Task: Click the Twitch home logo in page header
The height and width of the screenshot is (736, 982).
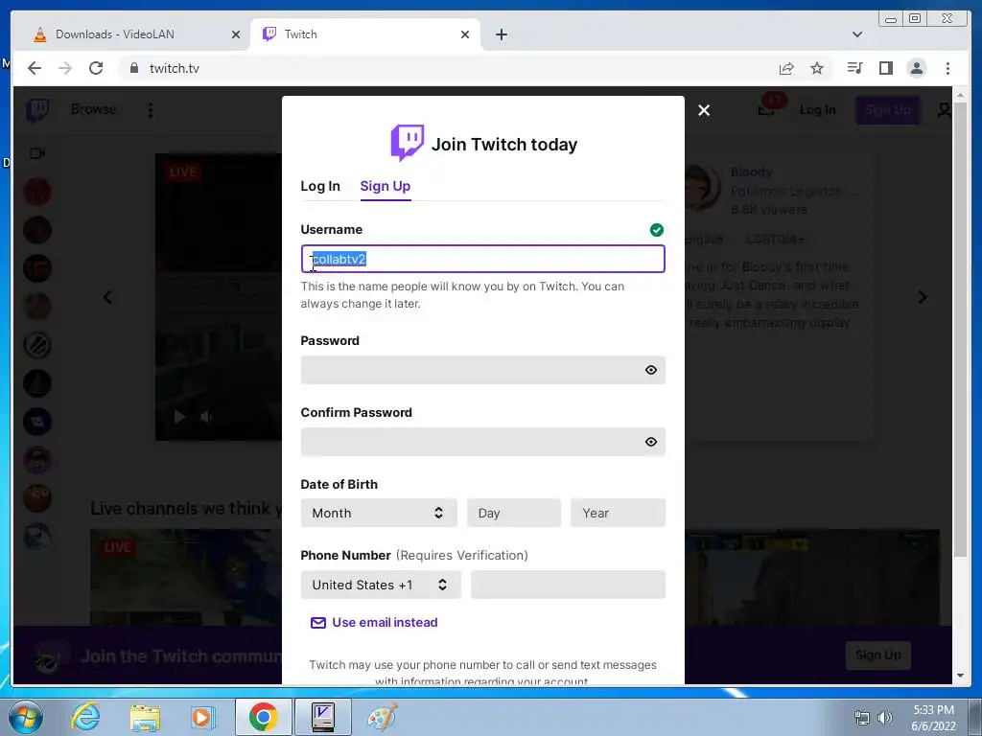Action: [x=37, y=111]
